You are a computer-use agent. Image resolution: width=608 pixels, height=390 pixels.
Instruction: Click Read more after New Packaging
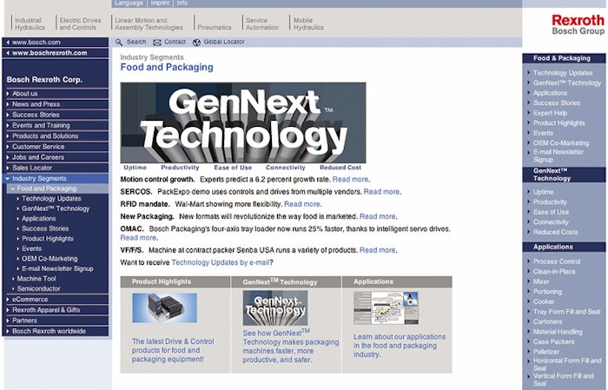(x=377, y=216)
